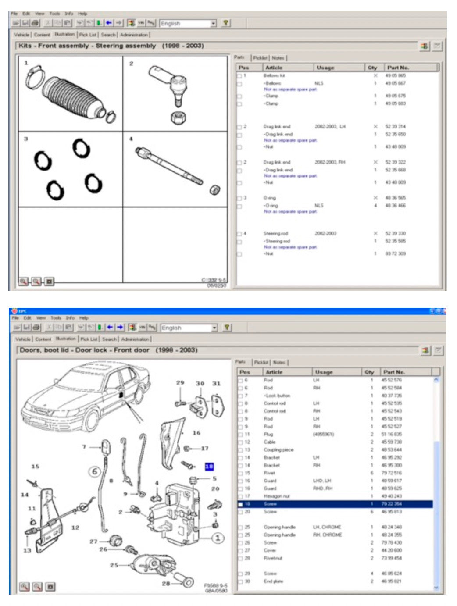Tick checkbox for Drag link end LH row

click(239, 127)
